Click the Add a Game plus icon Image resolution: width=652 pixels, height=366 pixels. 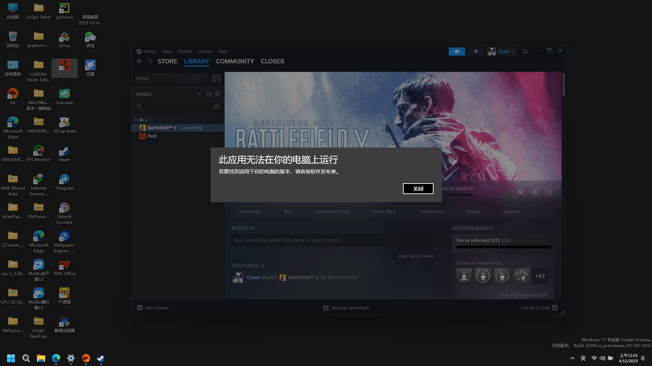[140, 308]
